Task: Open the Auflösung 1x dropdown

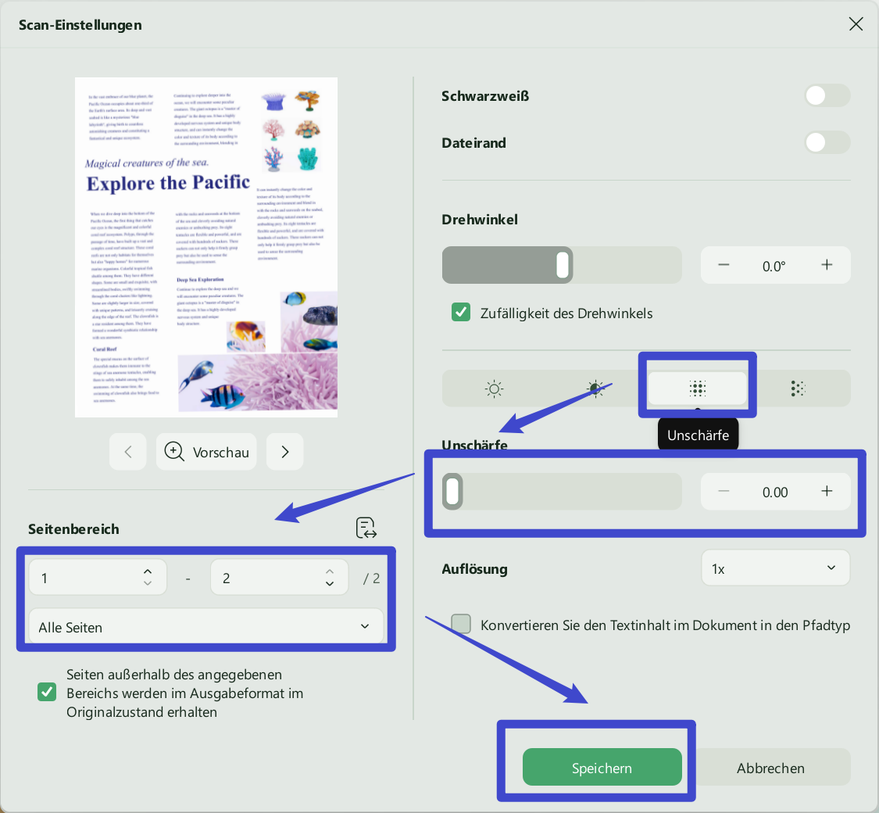Action: (x=775, y=568)
